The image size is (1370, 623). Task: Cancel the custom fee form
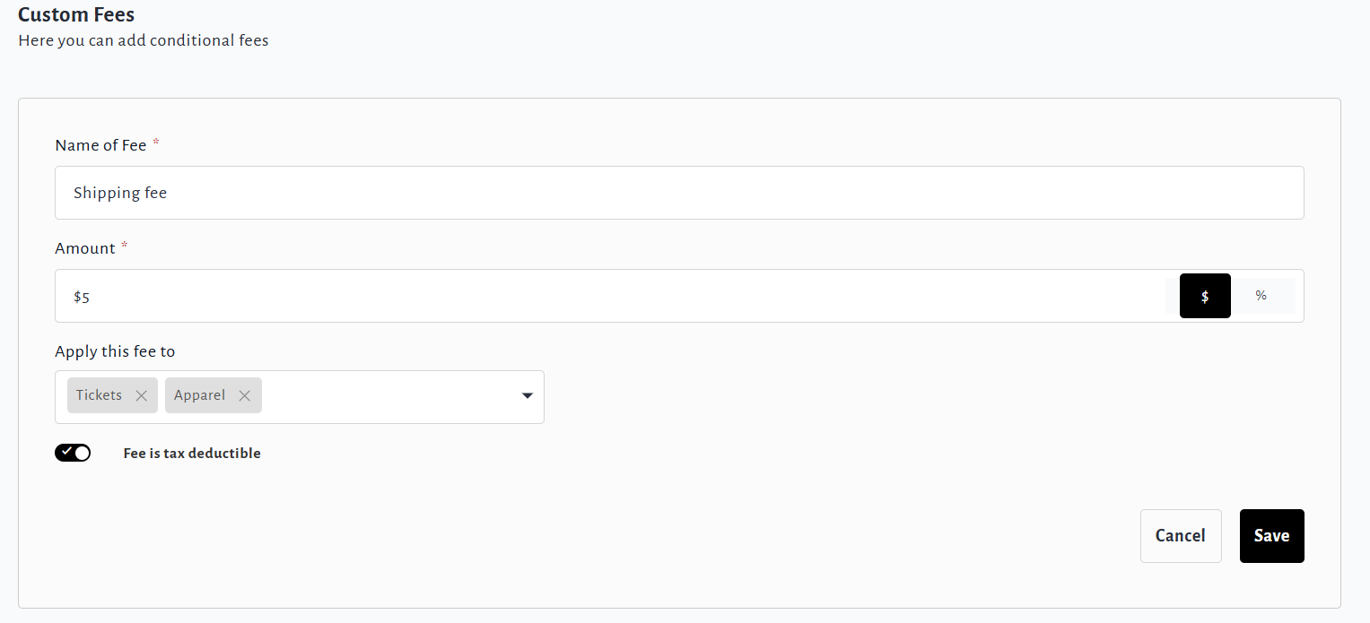(x=1180, y=536)
